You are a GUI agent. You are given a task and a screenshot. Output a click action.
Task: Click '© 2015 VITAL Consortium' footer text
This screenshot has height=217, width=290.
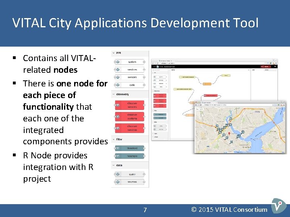[229, 210]
